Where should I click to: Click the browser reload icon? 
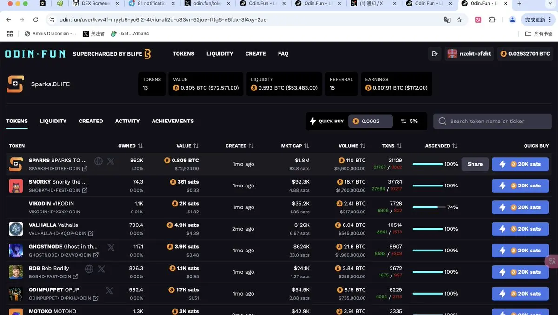(36, 20)
